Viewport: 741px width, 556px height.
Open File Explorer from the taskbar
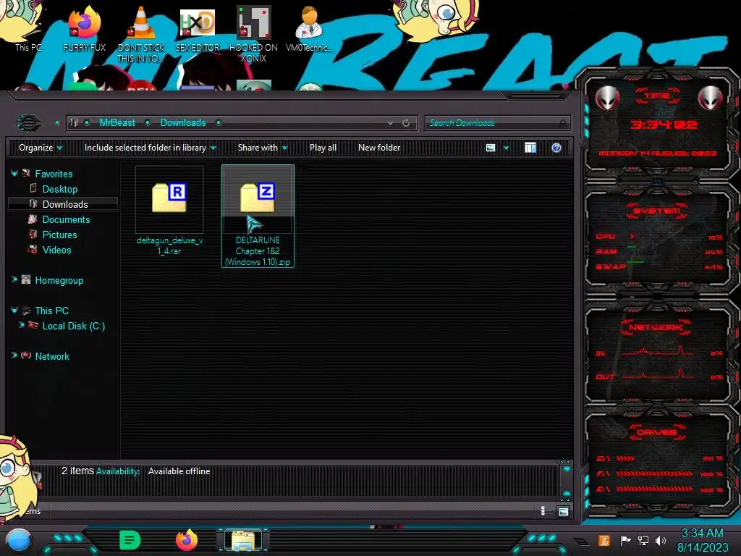point(243,540)
